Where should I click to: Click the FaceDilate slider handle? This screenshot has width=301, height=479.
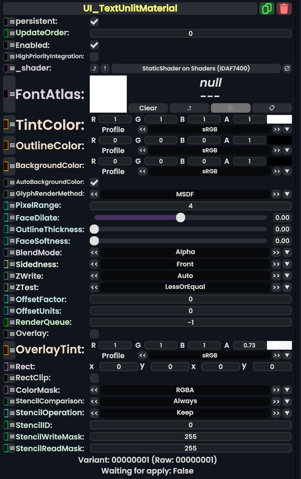tap(181, 218)
